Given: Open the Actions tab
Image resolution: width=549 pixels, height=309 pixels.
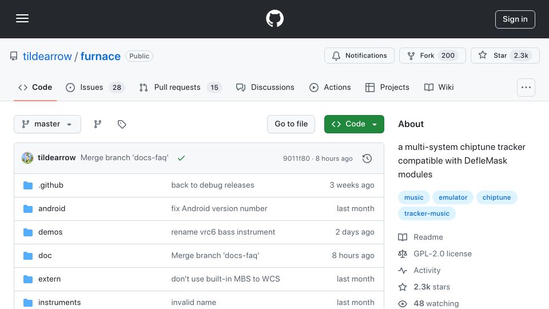Looking at the screenshot, I should click(x=330, y=87).
